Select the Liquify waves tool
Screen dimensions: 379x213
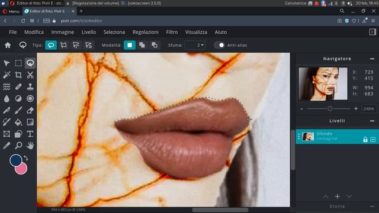[7, 87]
